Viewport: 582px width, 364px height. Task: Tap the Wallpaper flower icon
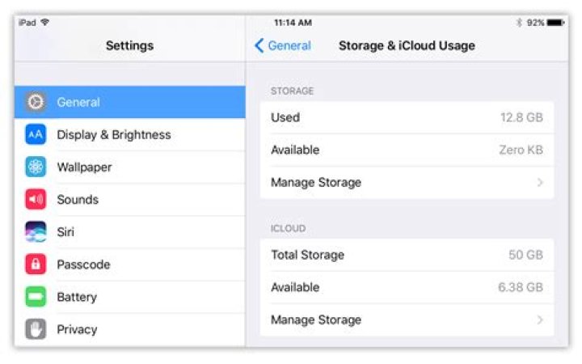coord(36,167)
